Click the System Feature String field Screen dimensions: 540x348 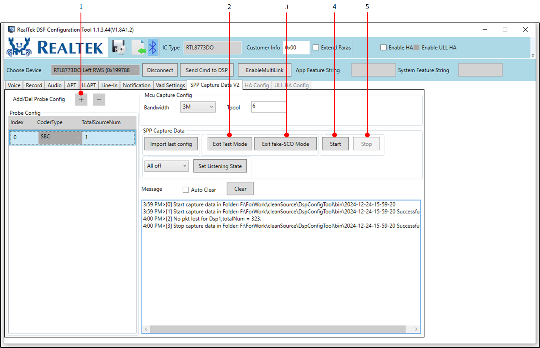coord(480,70)
